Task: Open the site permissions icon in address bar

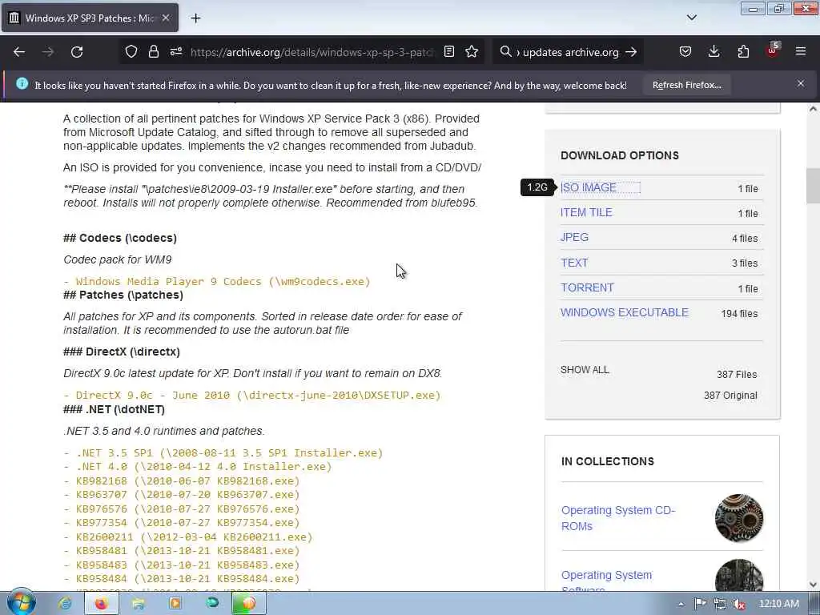Action: (x=176, y=51)
